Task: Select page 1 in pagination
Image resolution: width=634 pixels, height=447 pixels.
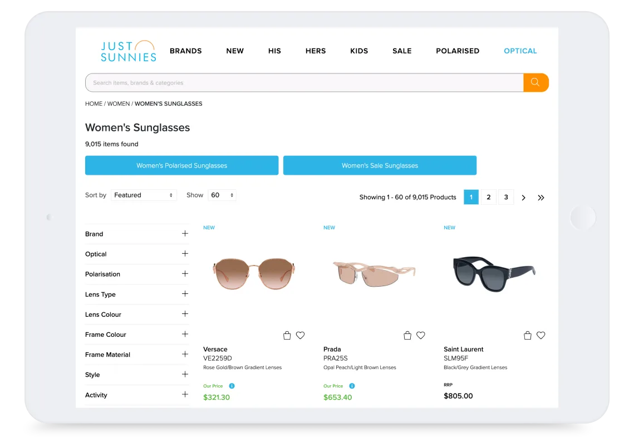Action: point(471,197)
